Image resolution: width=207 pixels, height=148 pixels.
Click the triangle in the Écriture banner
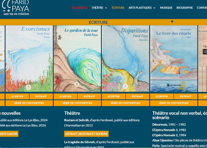[x=172, y=22]
